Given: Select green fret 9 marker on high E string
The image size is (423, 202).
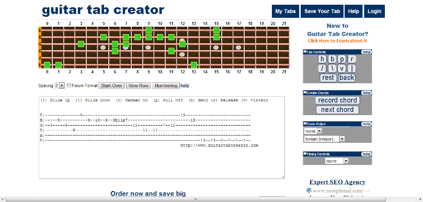Looking at the screenshot, I should pos(148,30).
